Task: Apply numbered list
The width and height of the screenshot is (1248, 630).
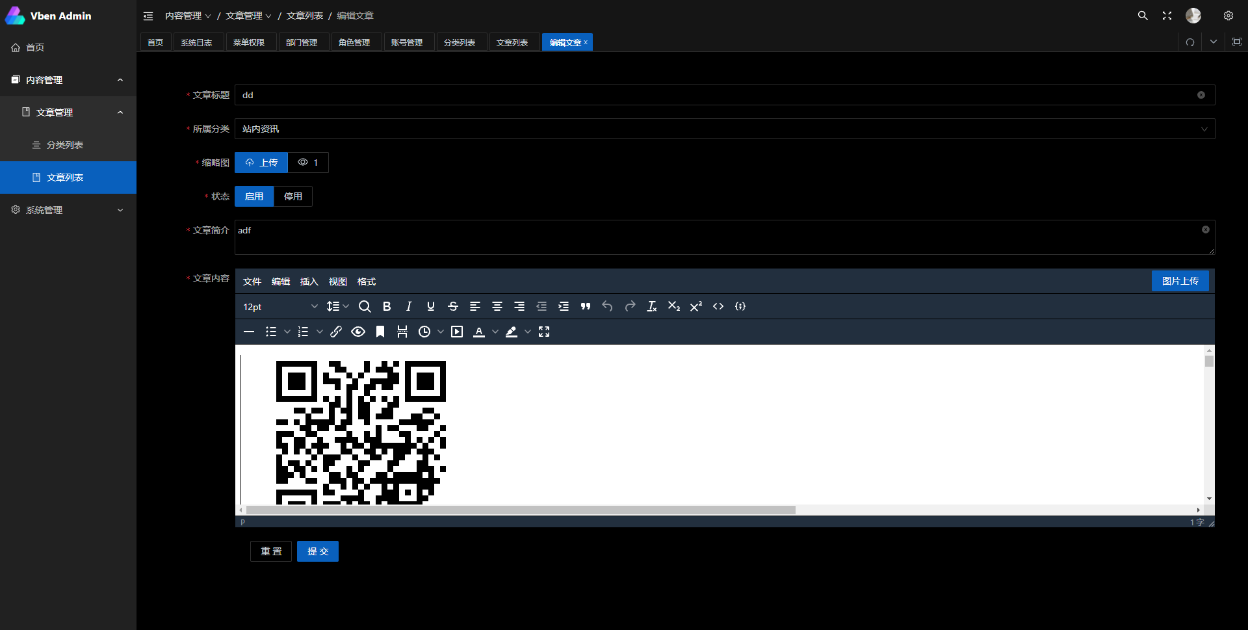Action: click(304, 332)
